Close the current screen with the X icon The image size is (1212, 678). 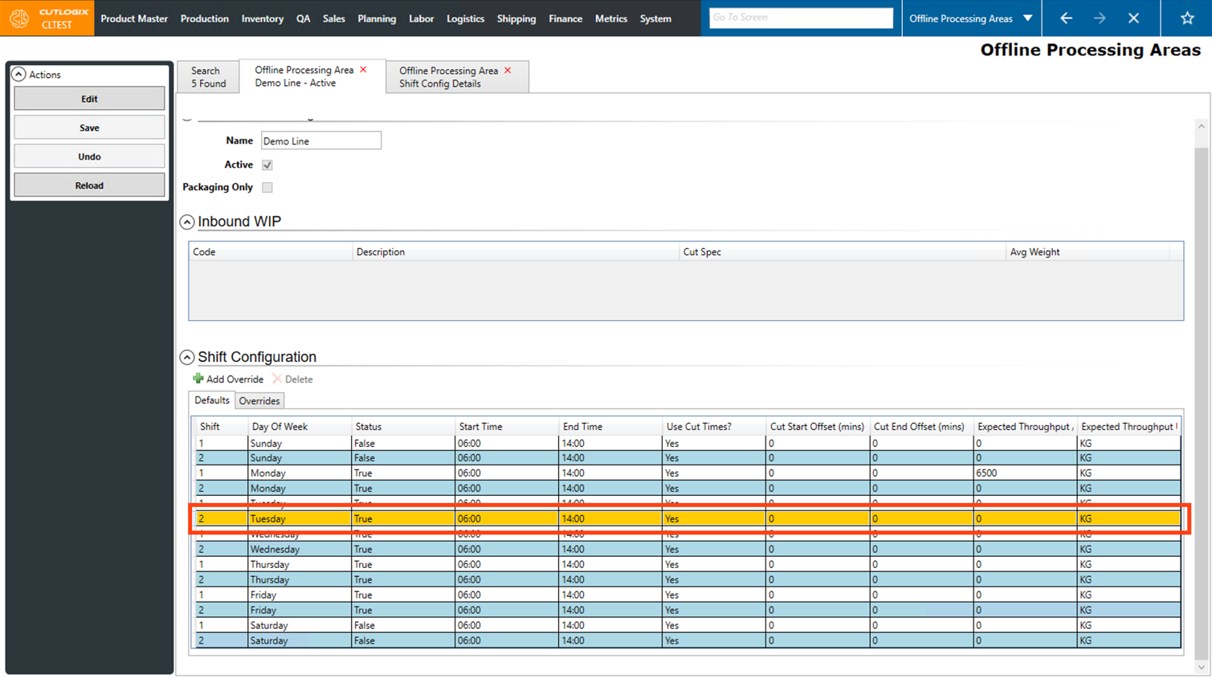(x=1133, y=18)
